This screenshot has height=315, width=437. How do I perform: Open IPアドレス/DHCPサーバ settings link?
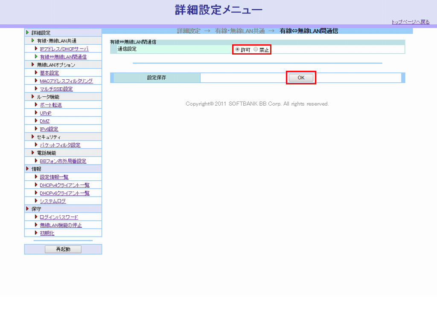pos(64,49)
